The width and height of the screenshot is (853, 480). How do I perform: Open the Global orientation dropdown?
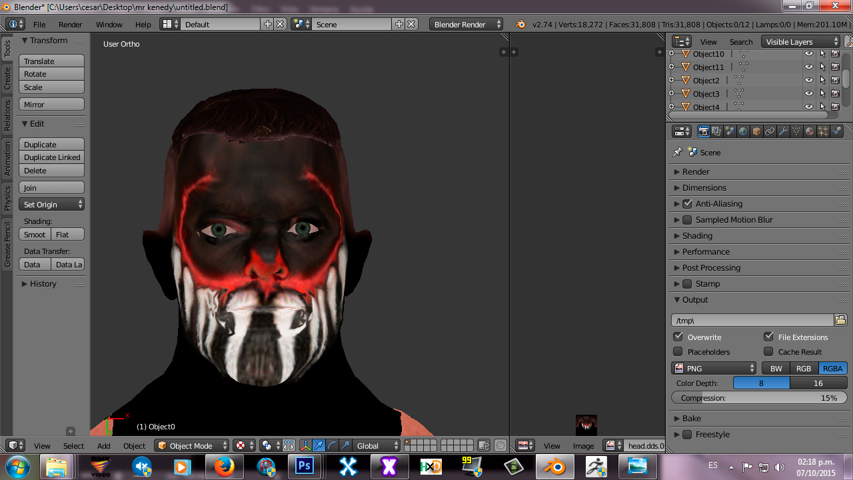pos(377,445)
